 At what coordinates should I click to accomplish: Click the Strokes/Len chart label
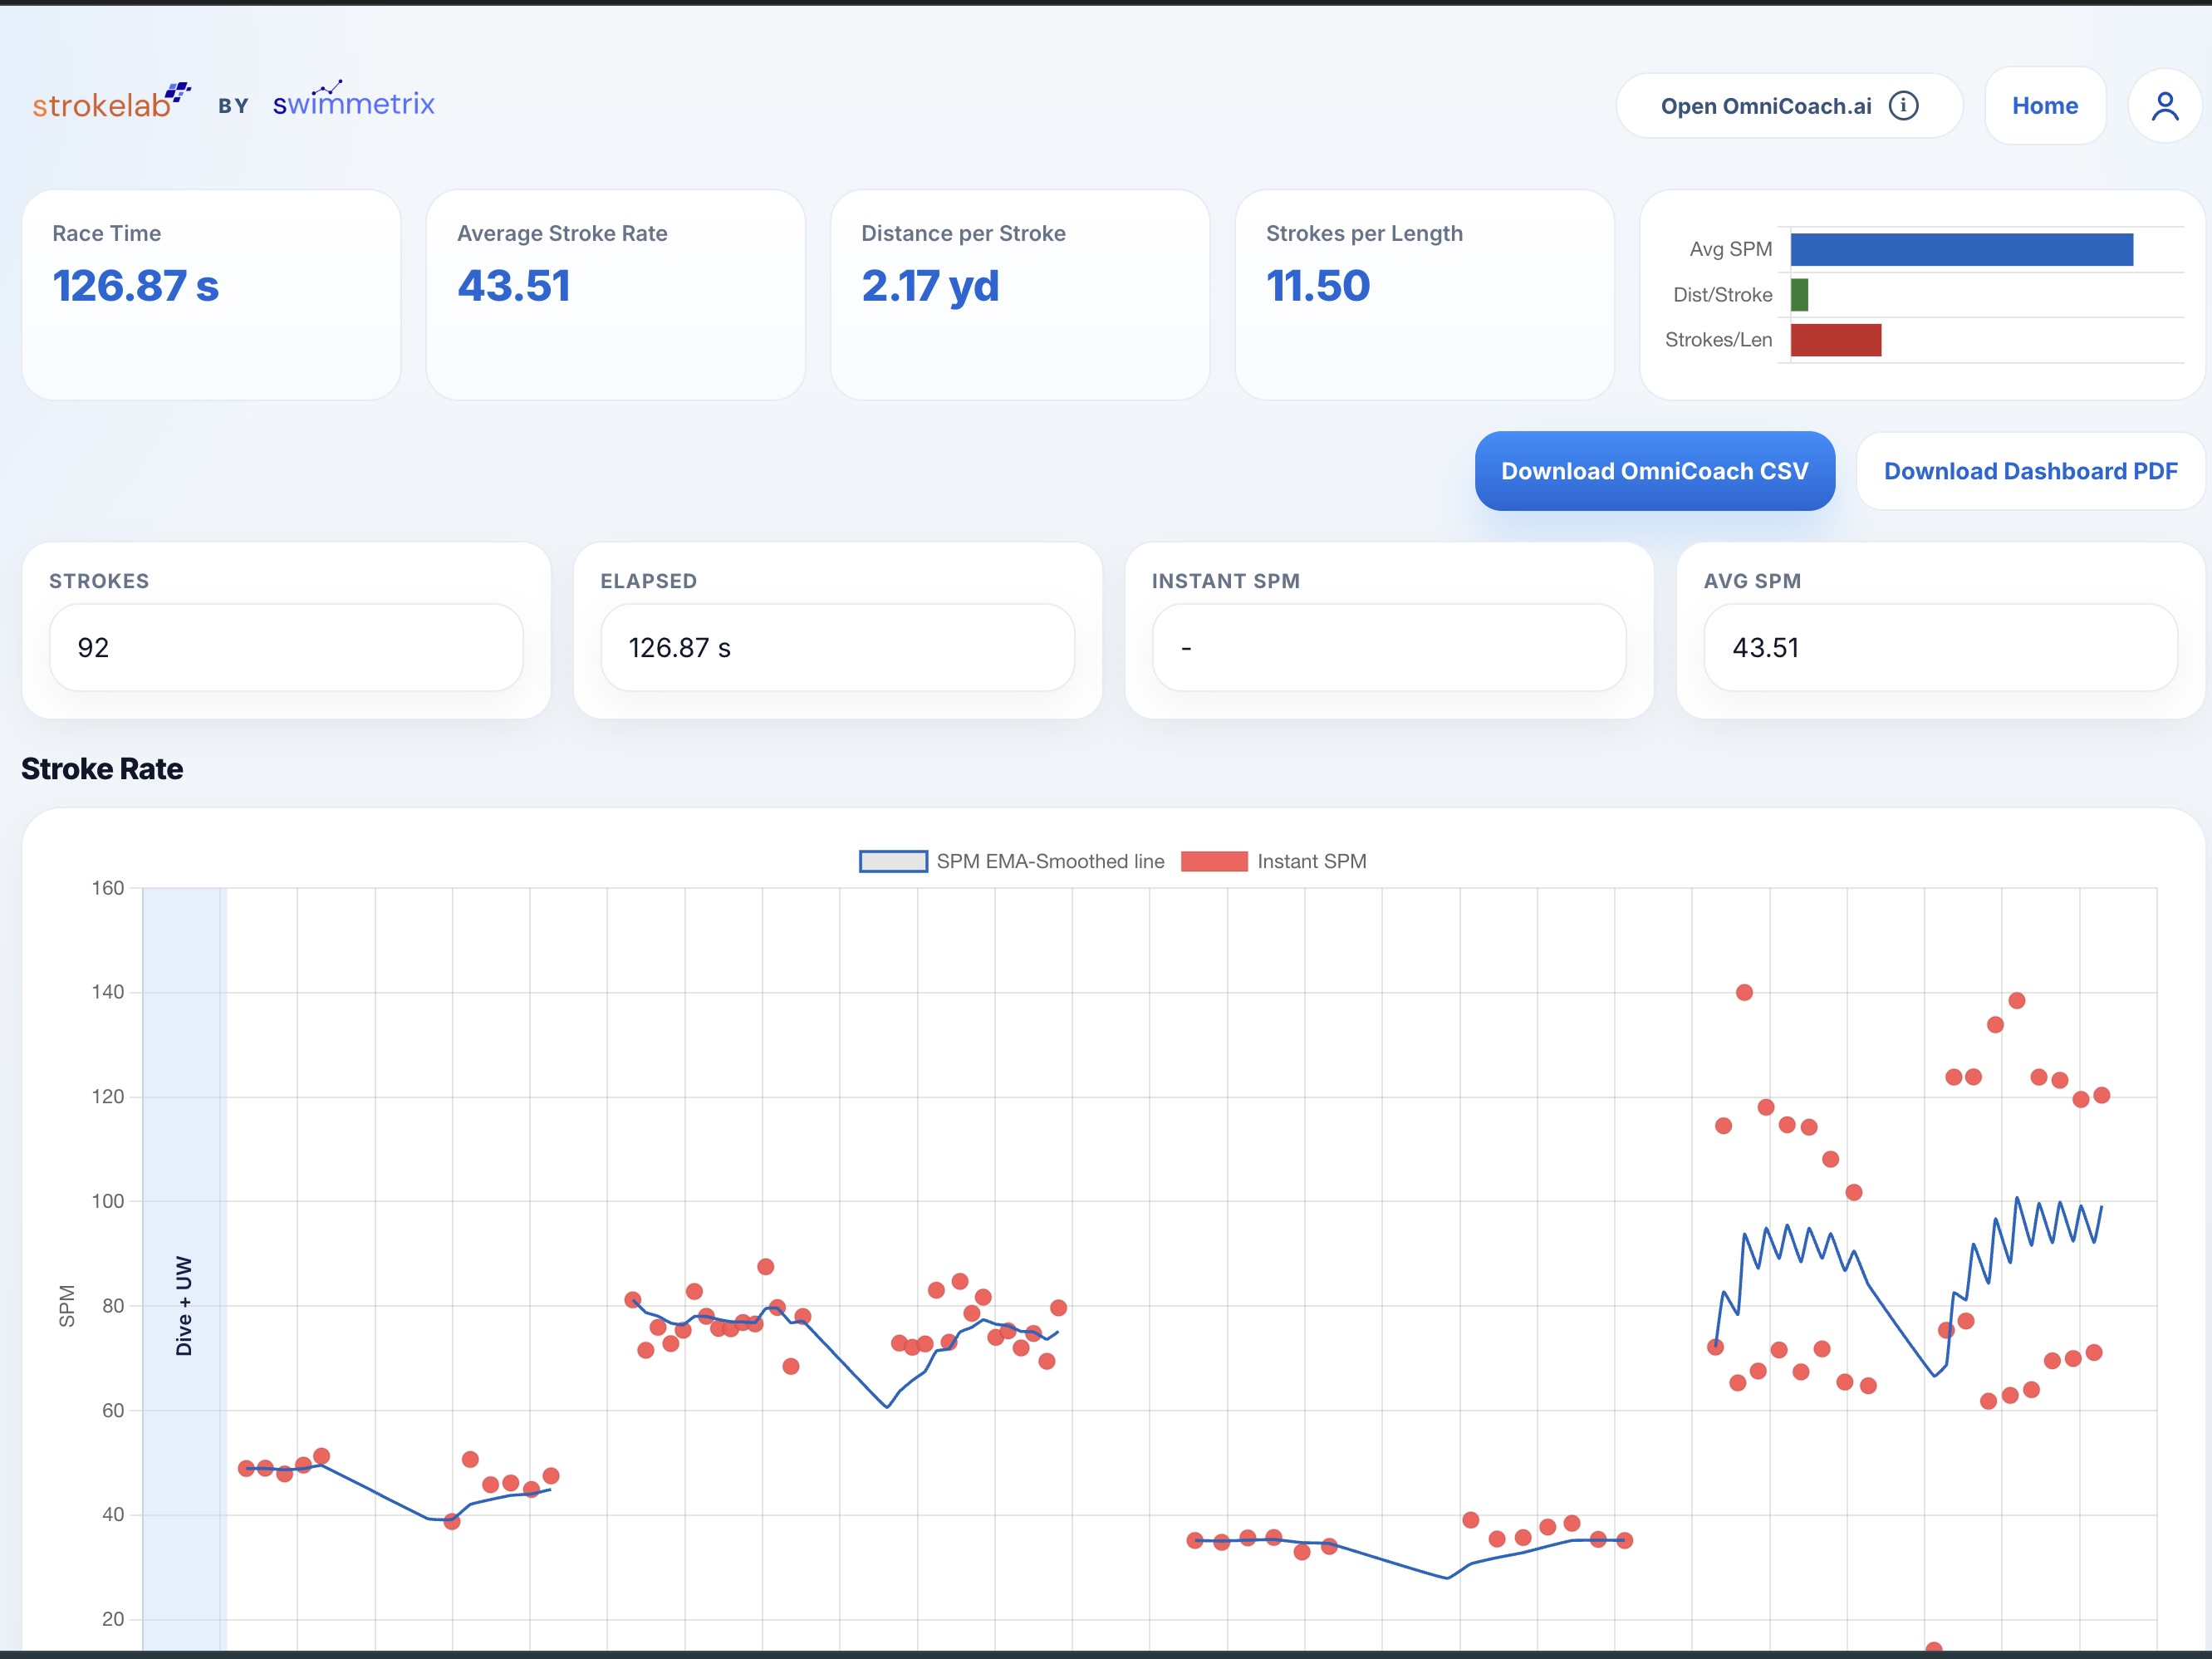tap(1718, 340)
